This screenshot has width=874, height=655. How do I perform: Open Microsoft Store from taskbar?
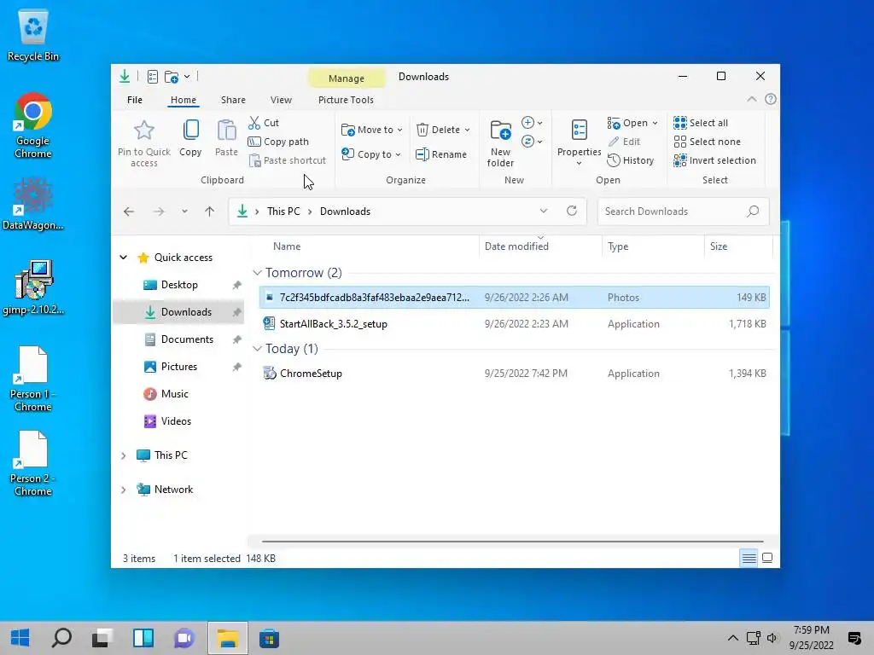269,638
